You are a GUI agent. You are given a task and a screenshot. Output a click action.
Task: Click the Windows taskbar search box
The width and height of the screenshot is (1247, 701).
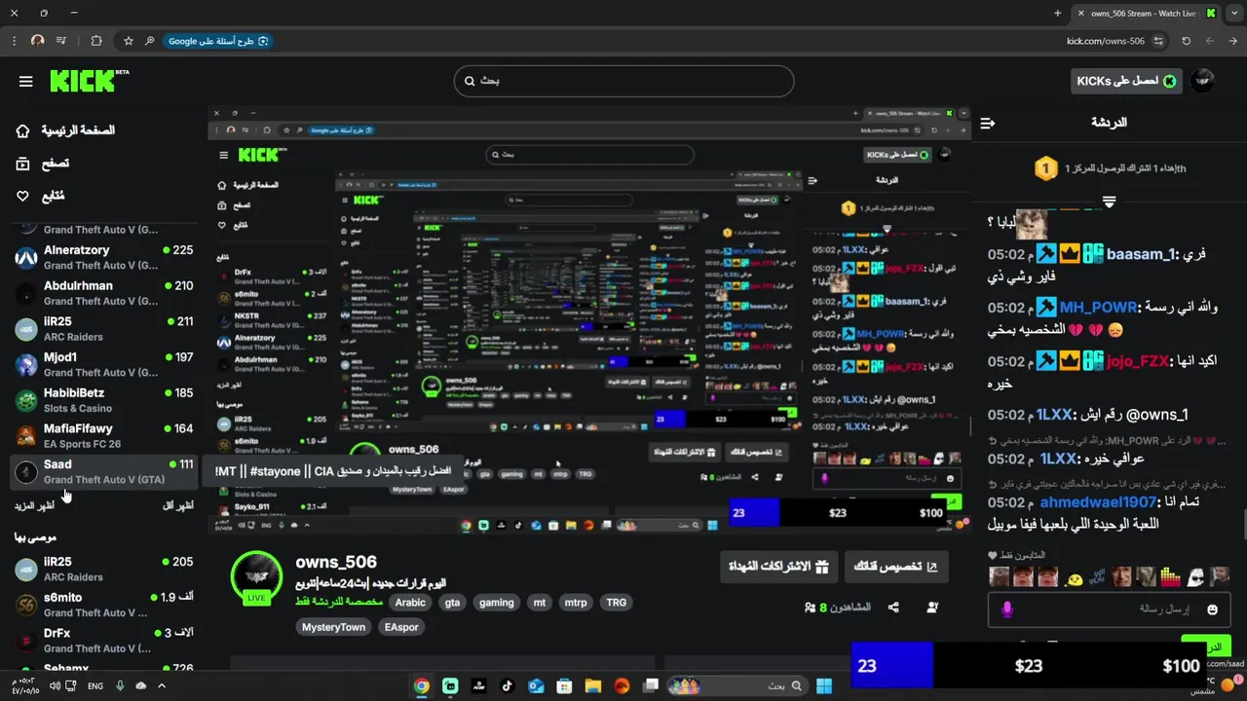pyautogui.click(x=737, y=685)
